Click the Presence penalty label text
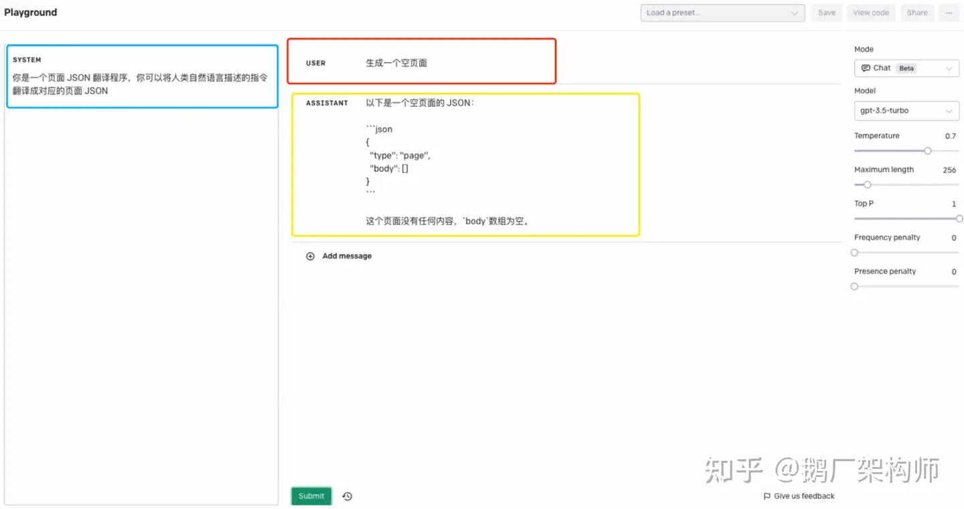The width and height of the screenshot is (964, 509). 885,272
